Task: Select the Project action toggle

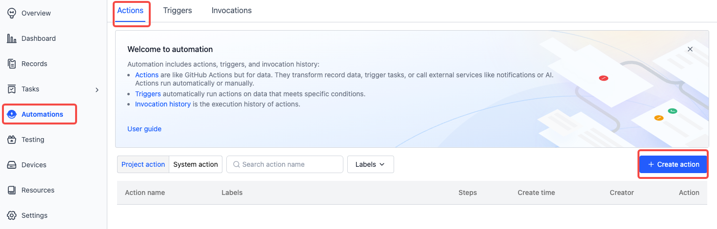Action: pos(143,164)
